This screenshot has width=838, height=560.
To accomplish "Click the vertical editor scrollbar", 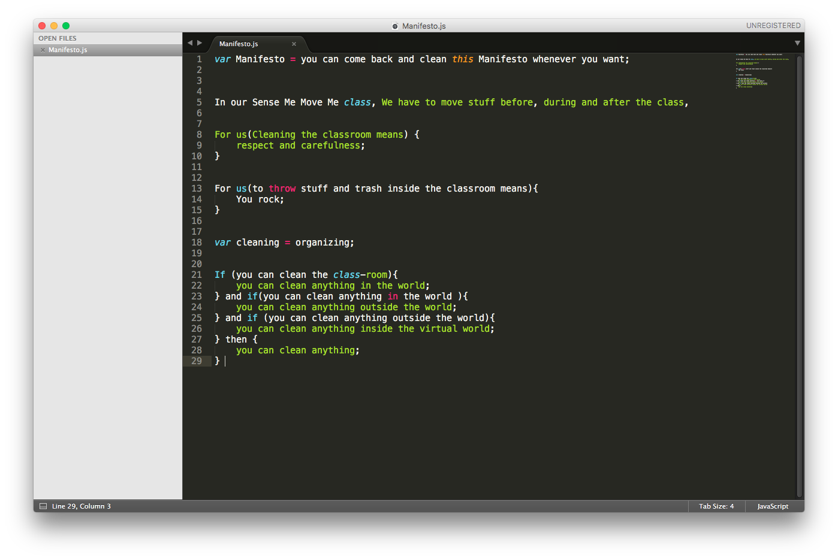I will [800, 276].
